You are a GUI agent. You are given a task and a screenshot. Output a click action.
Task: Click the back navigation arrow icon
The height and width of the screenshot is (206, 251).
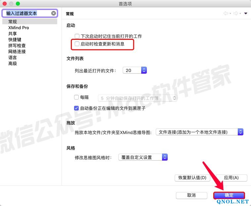(226, 14)
